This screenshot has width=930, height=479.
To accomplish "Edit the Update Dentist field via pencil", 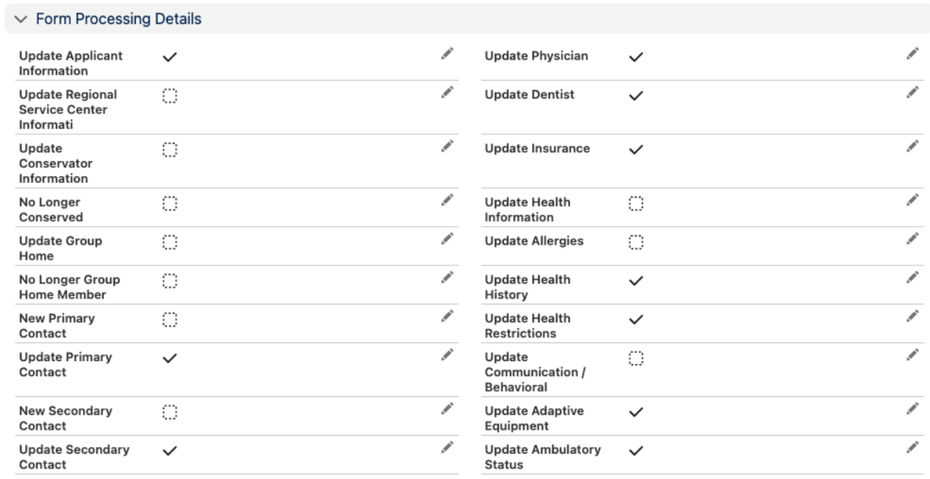I will (x=912, y=92).
